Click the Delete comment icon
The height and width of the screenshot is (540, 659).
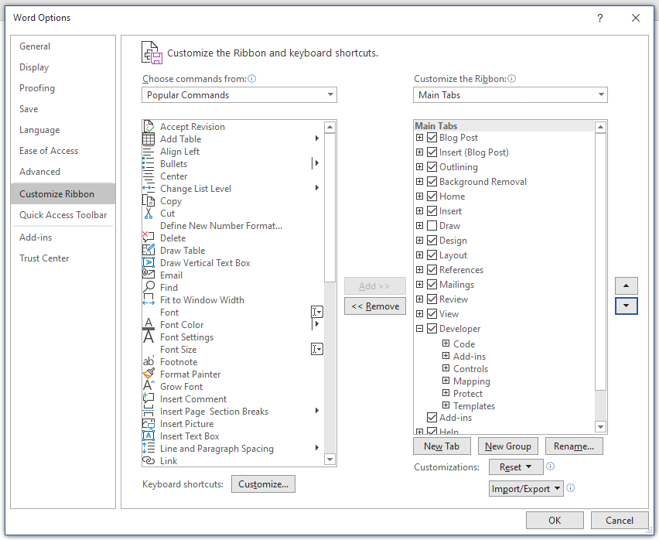(x=149, y=238)
